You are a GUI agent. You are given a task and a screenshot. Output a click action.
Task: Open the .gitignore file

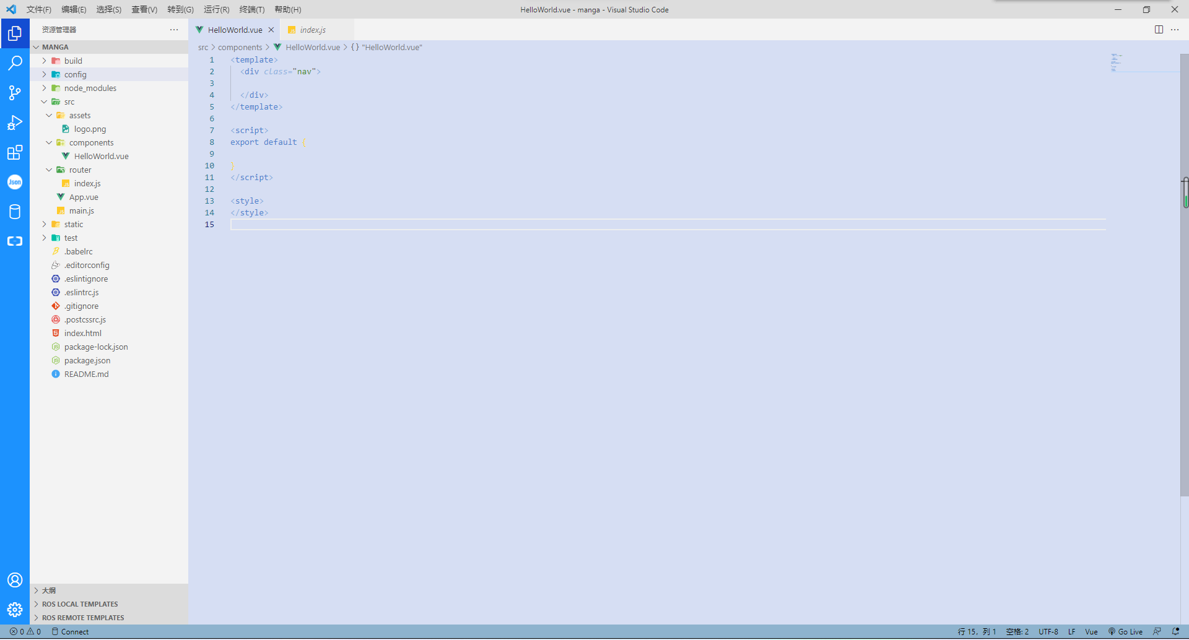tap(109, 306)
